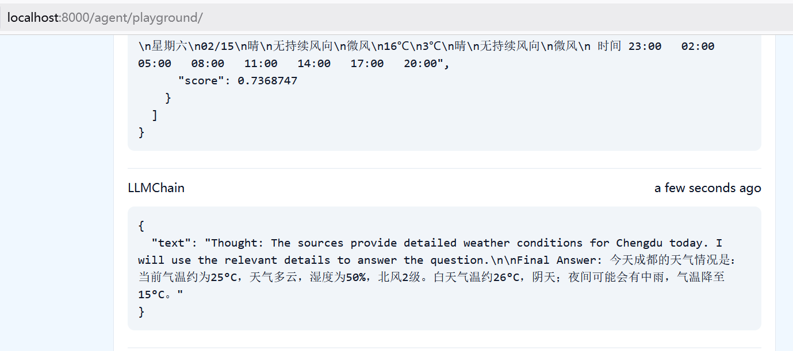Image resolution: width=793 pixels, height=351 pixels.
Task: Click the 50% humidity value
Action: 357,278
